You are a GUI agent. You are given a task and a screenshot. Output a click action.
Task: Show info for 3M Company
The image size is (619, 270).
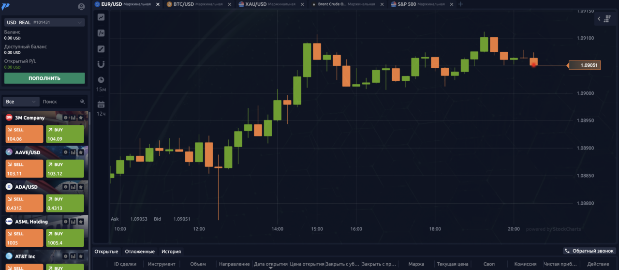click(66, 118)
